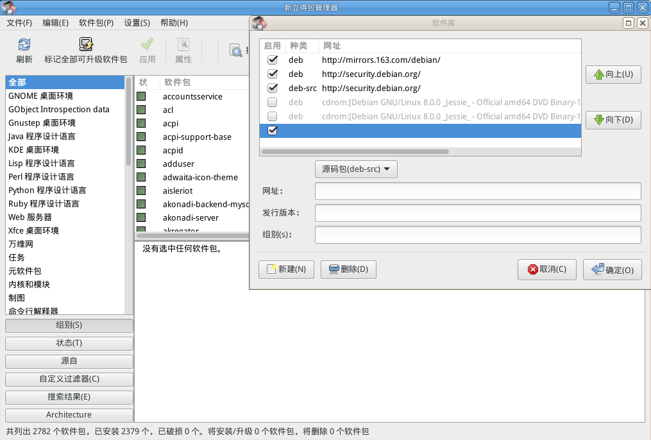Select Xfce 桌面环境 category
Image resolution: width=651 pixels, height=440 pixels.
(x=65, y=231)
